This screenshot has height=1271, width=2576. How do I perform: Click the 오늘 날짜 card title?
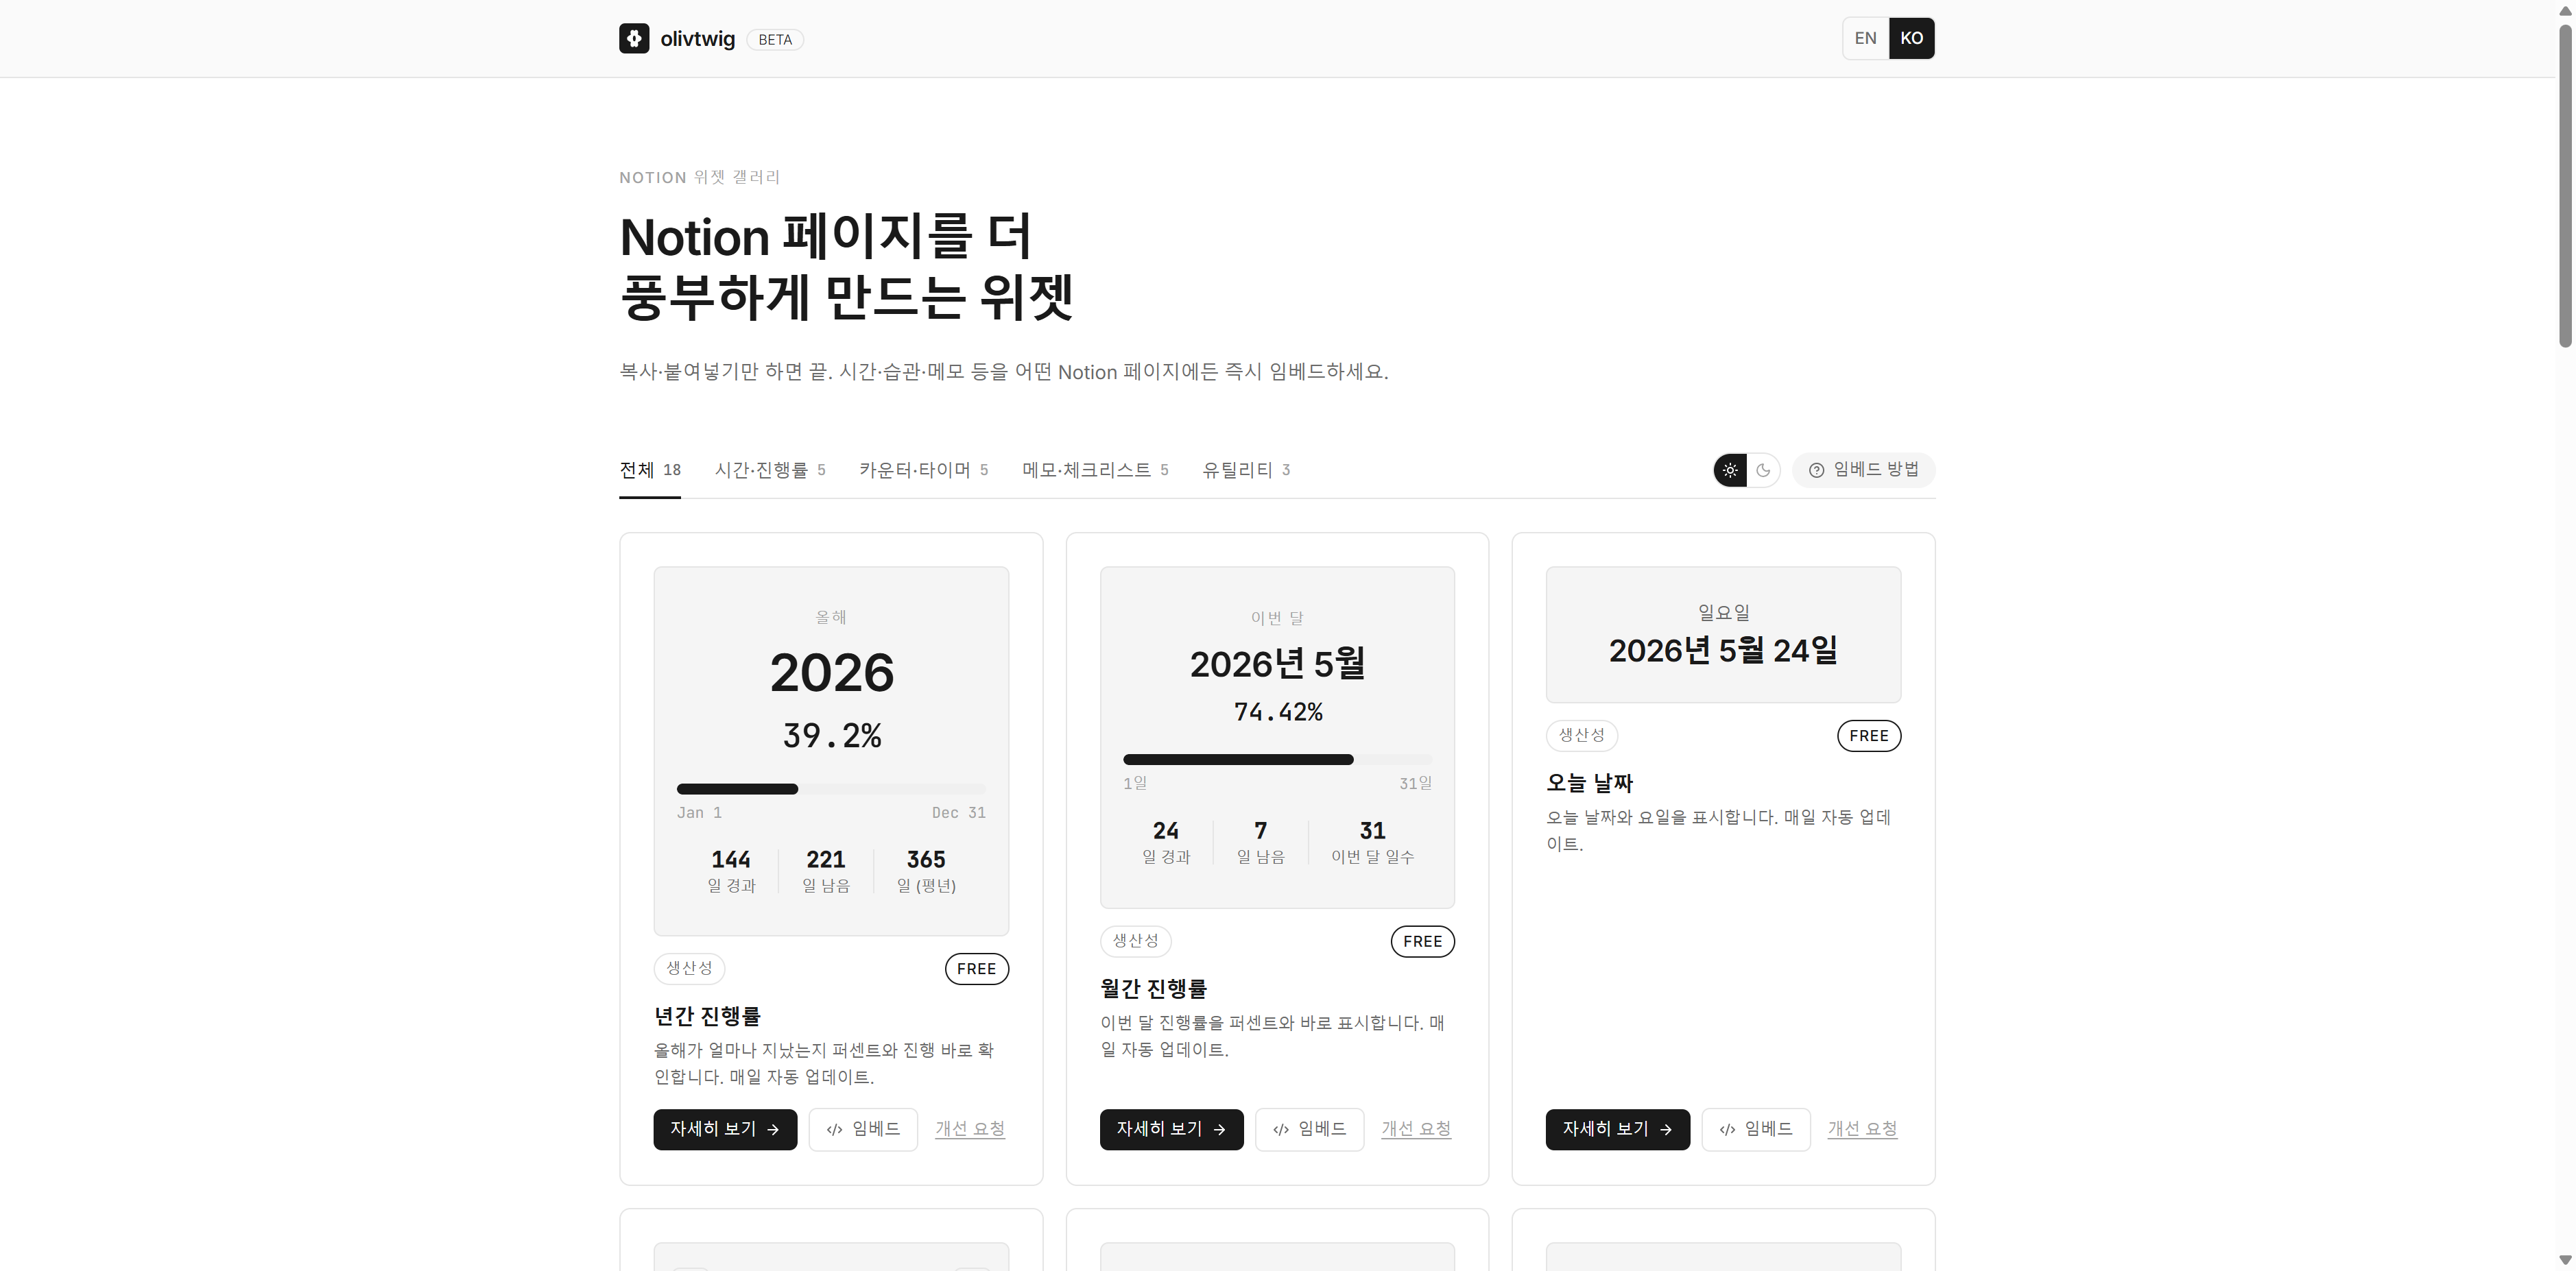pyautogui.click(x=1589, y=784)
